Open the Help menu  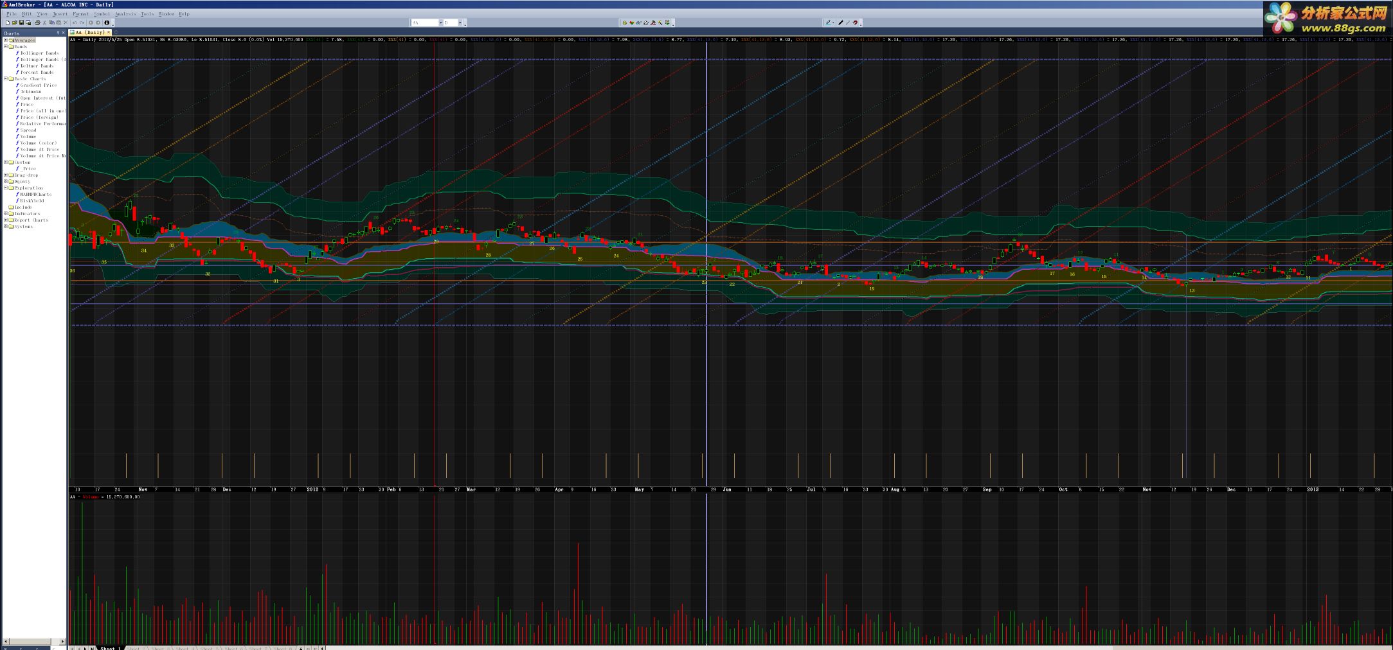click(x=184, y=13)
